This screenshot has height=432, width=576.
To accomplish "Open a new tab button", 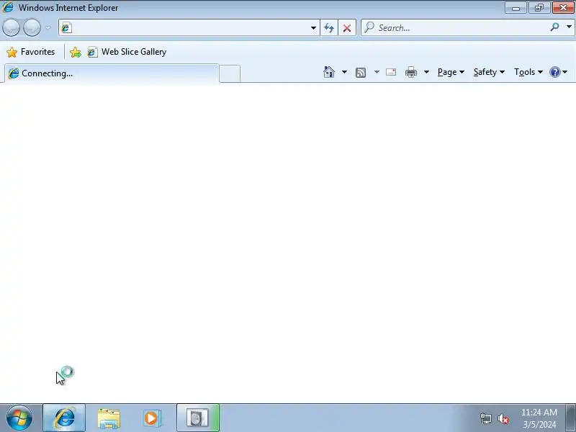I will pyautogui.click(x=230, y=74).
